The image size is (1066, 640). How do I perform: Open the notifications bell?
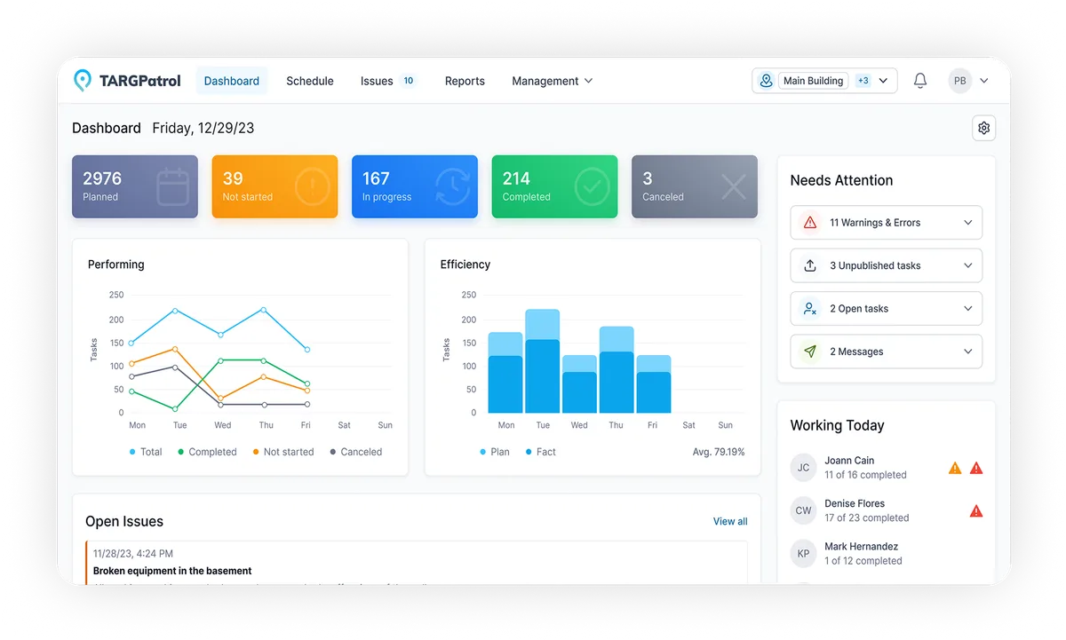(x=920, y=80)
